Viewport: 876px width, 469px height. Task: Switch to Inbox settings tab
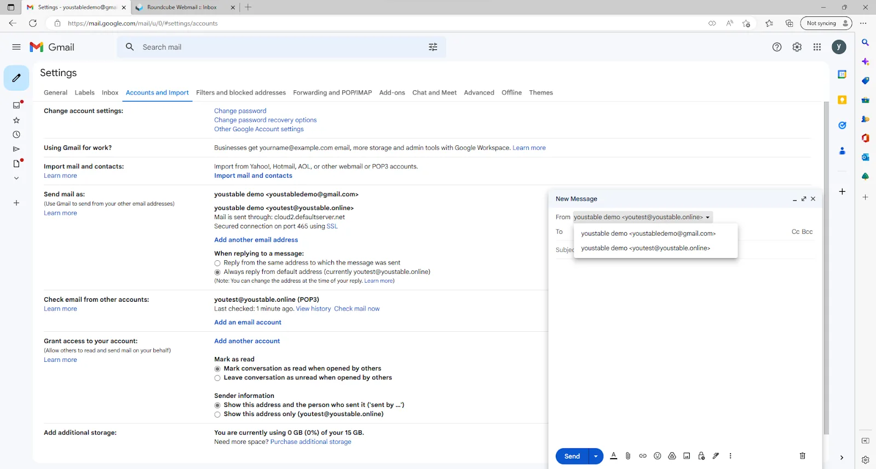point(110,93)
